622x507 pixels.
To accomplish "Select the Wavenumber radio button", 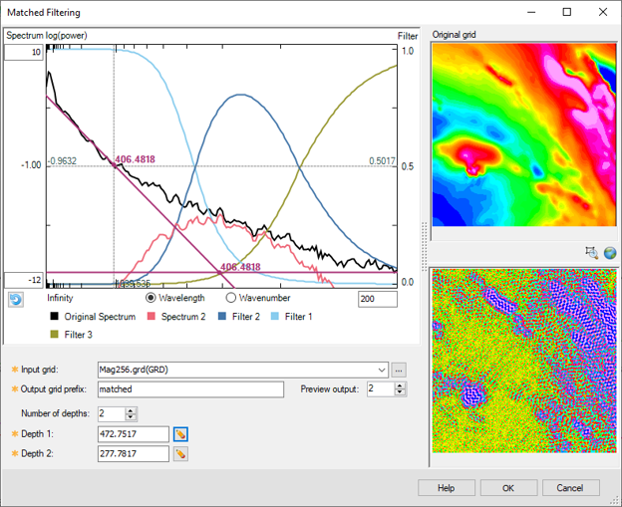I will pyautogui.click(x=231, y=298).
